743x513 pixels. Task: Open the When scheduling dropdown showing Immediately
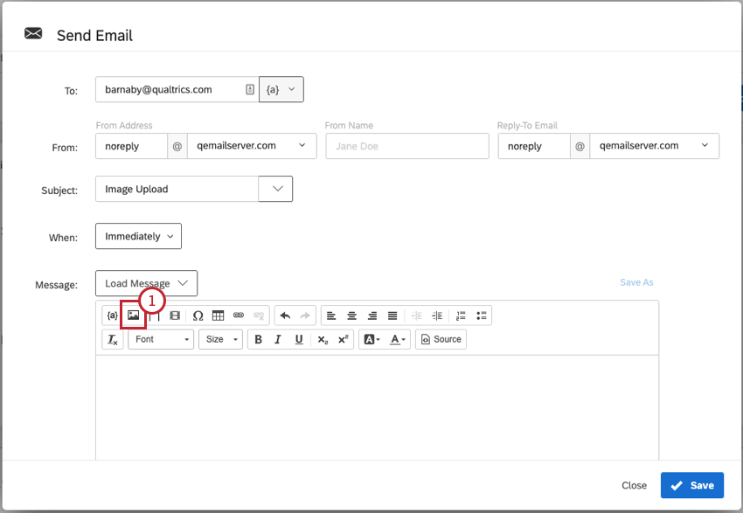(137, 235)
